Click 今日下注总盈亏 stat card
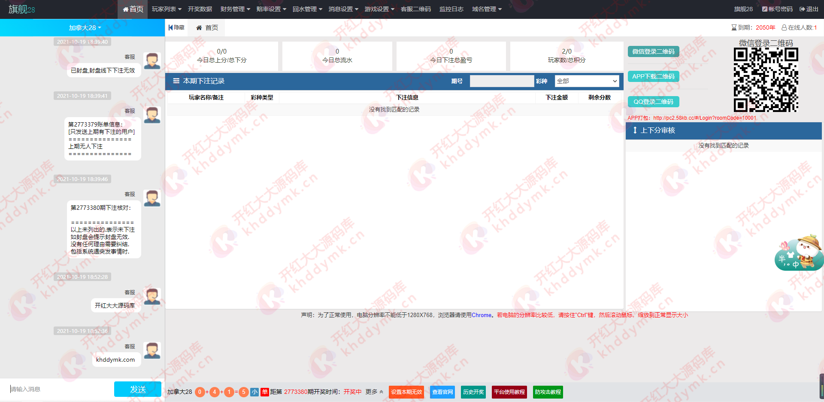This screenshot has width=824, height=402. (x=451, y=56)
